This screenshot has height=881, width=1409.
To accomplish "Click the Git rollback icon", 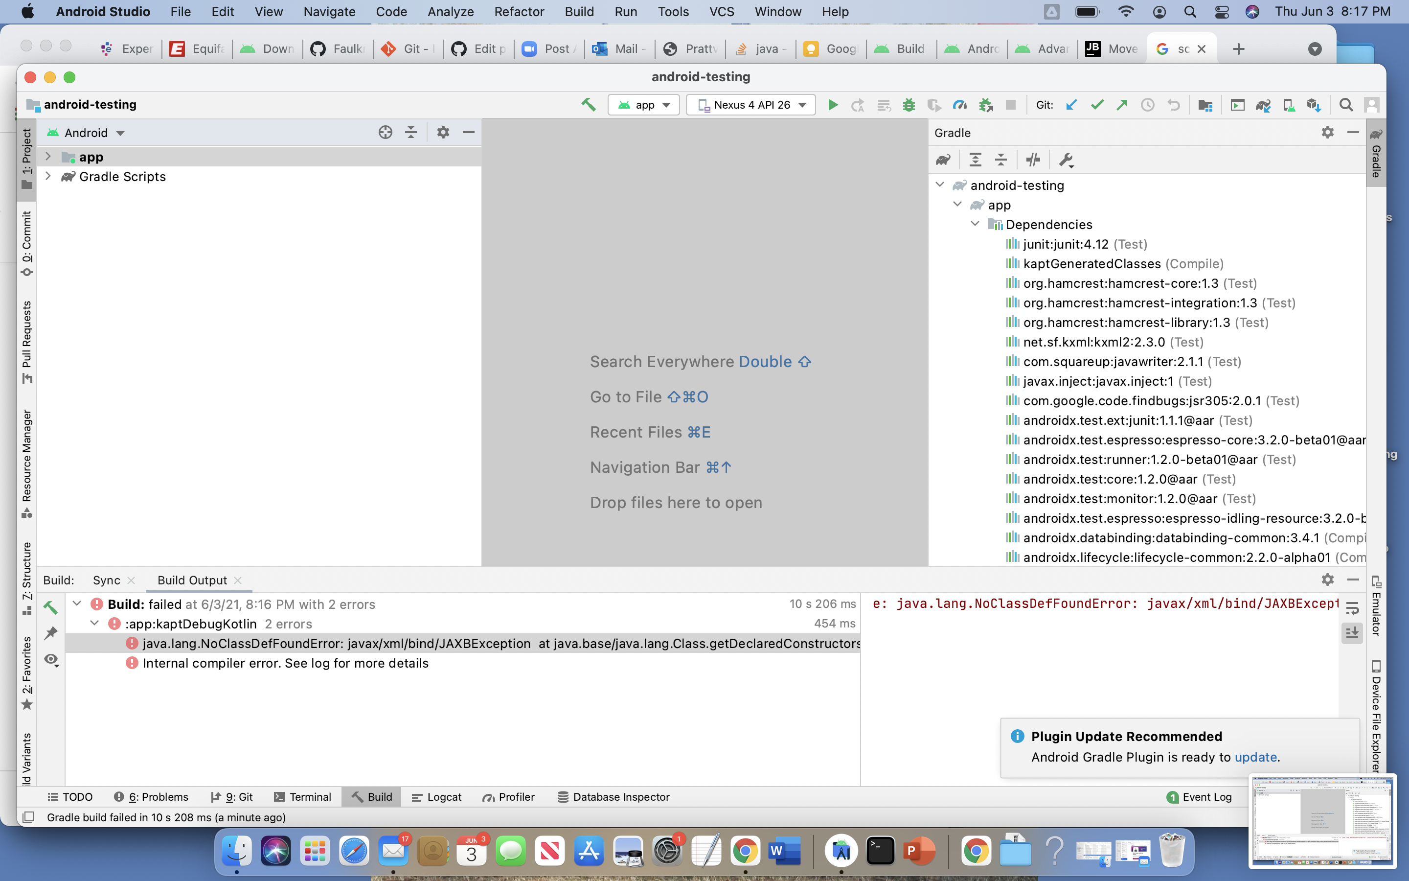I will point(1173,105).
